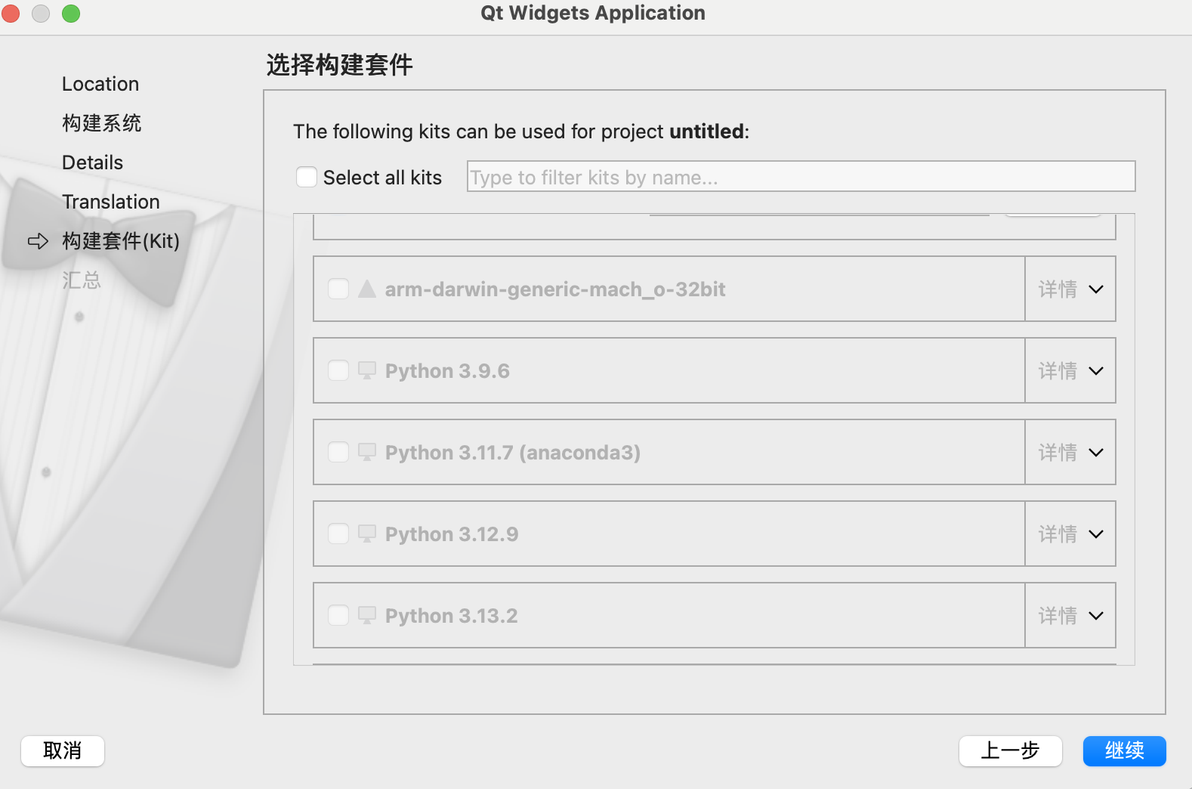Focus the filter kits by name field
Image resolution: width=1192 pixels, height=789 pixels.
pos(801,177)
